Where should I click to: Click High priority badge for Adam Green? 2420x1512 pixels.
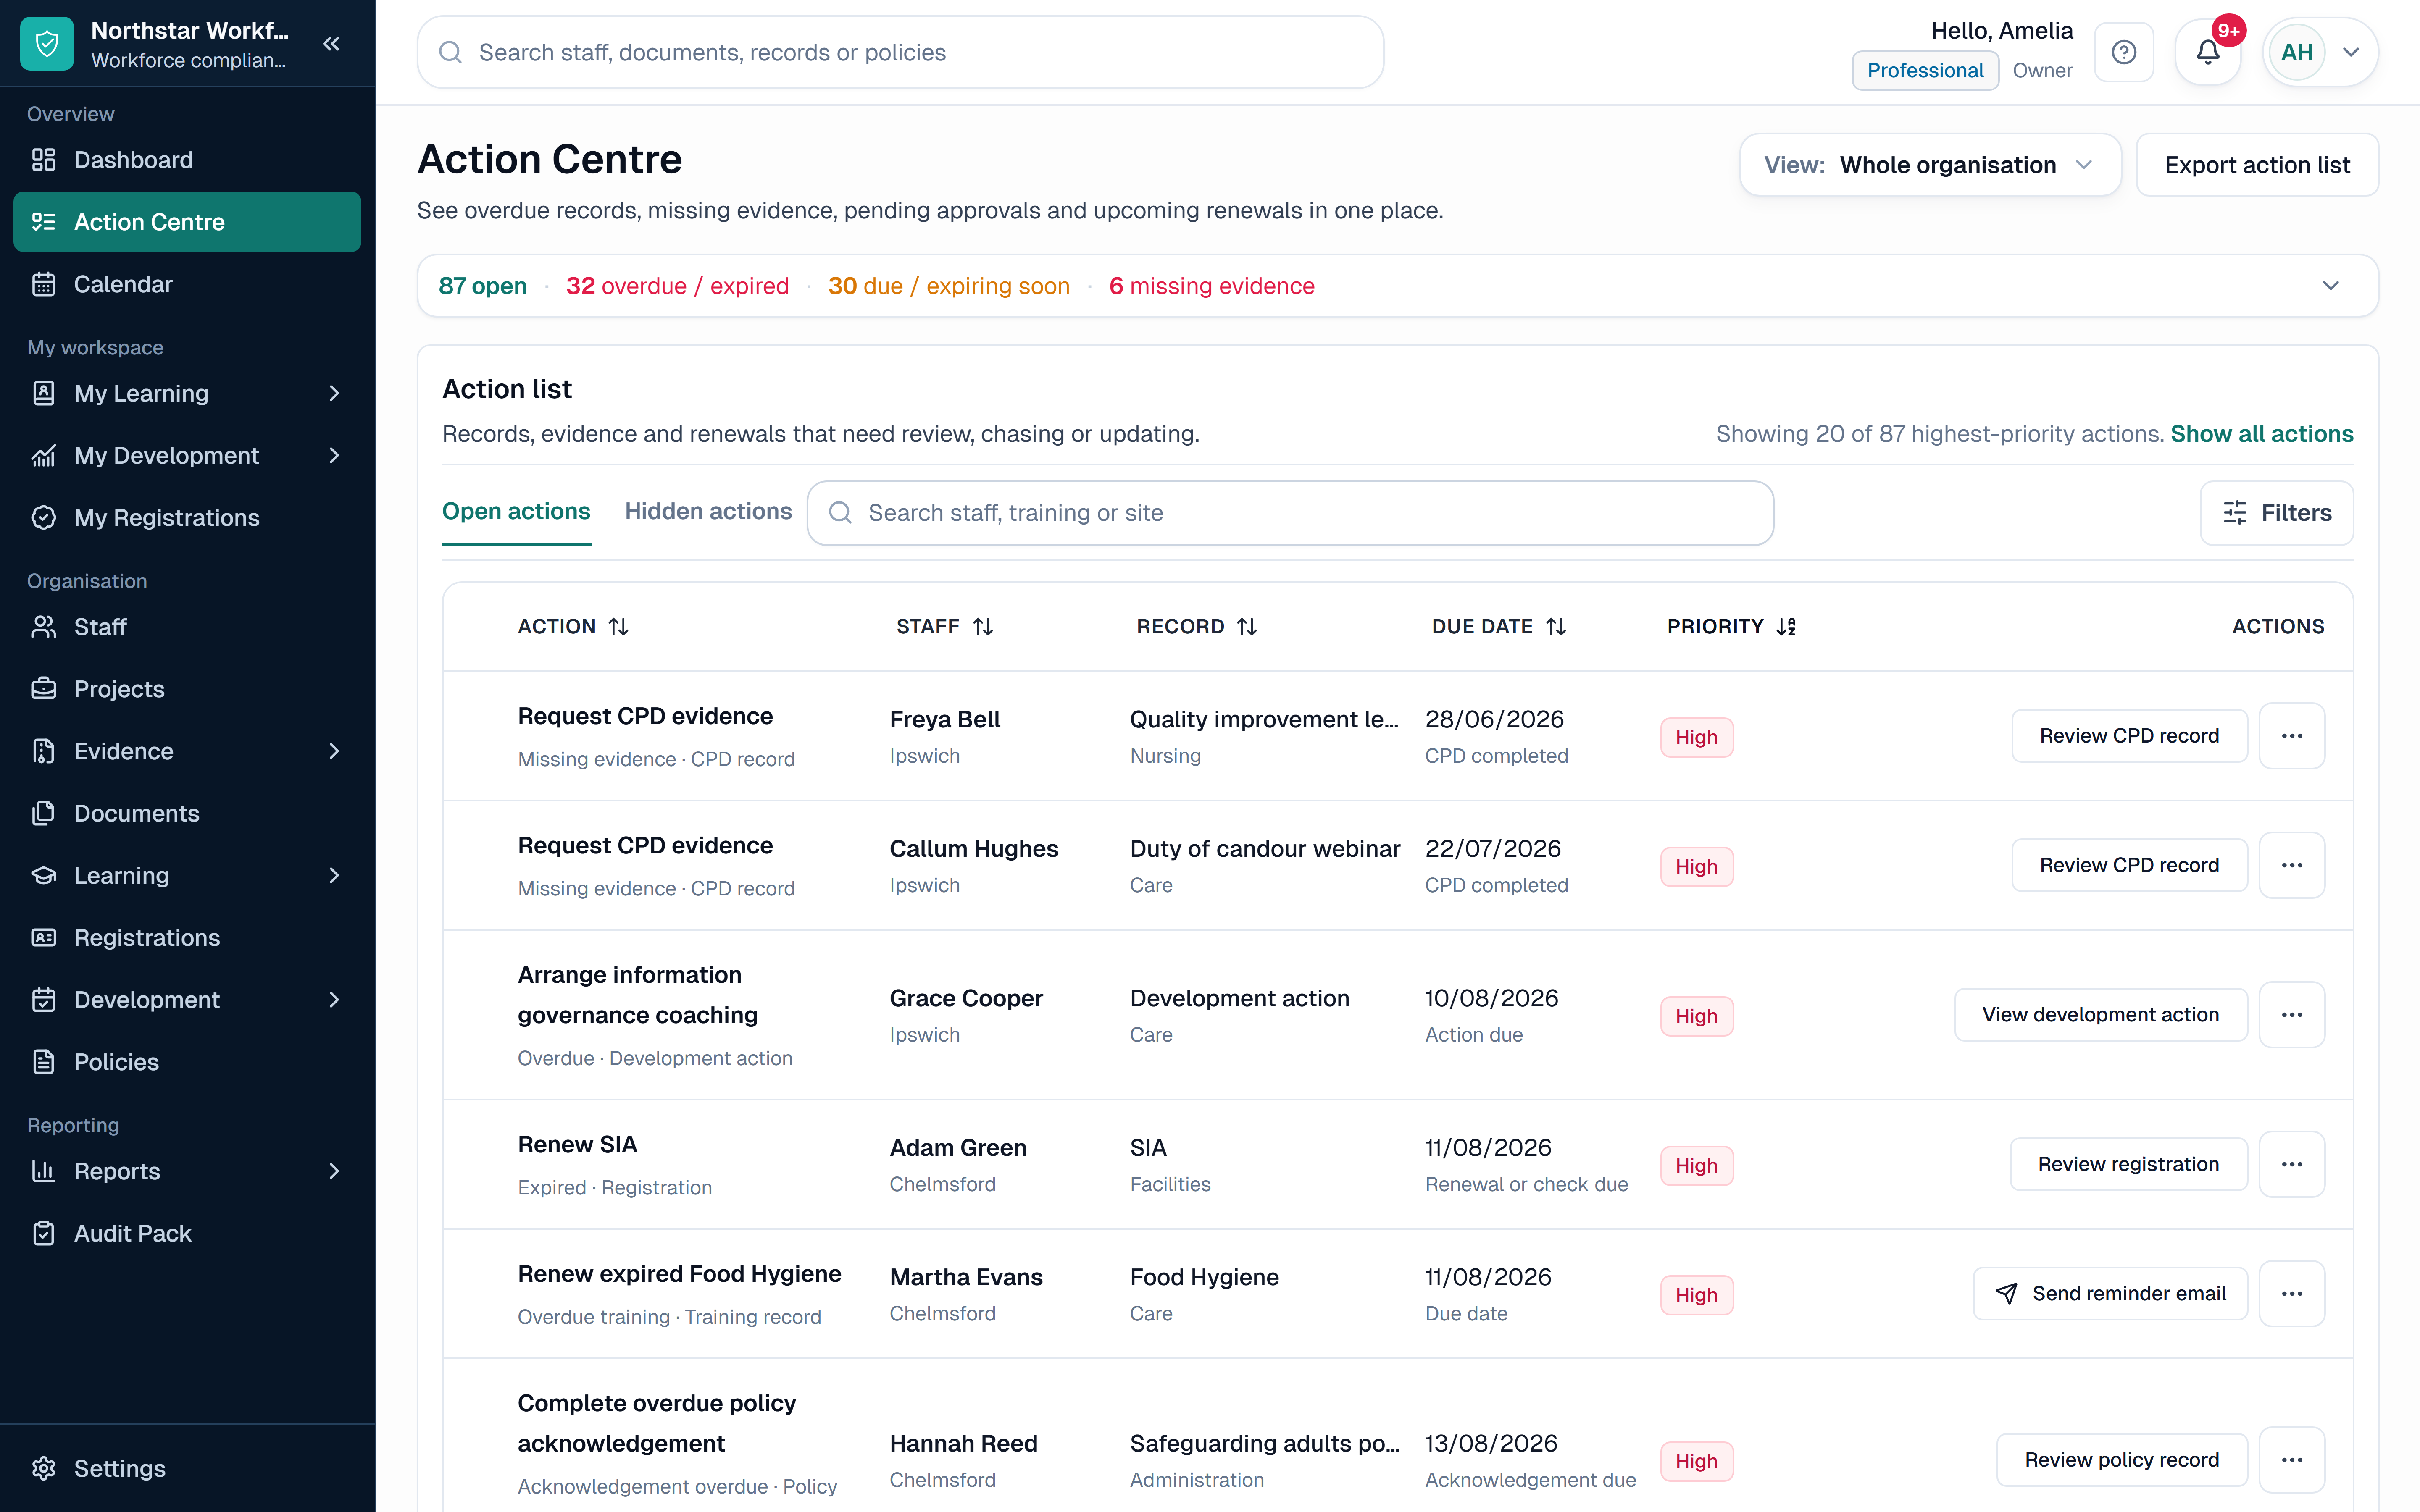point(1696,1166)
